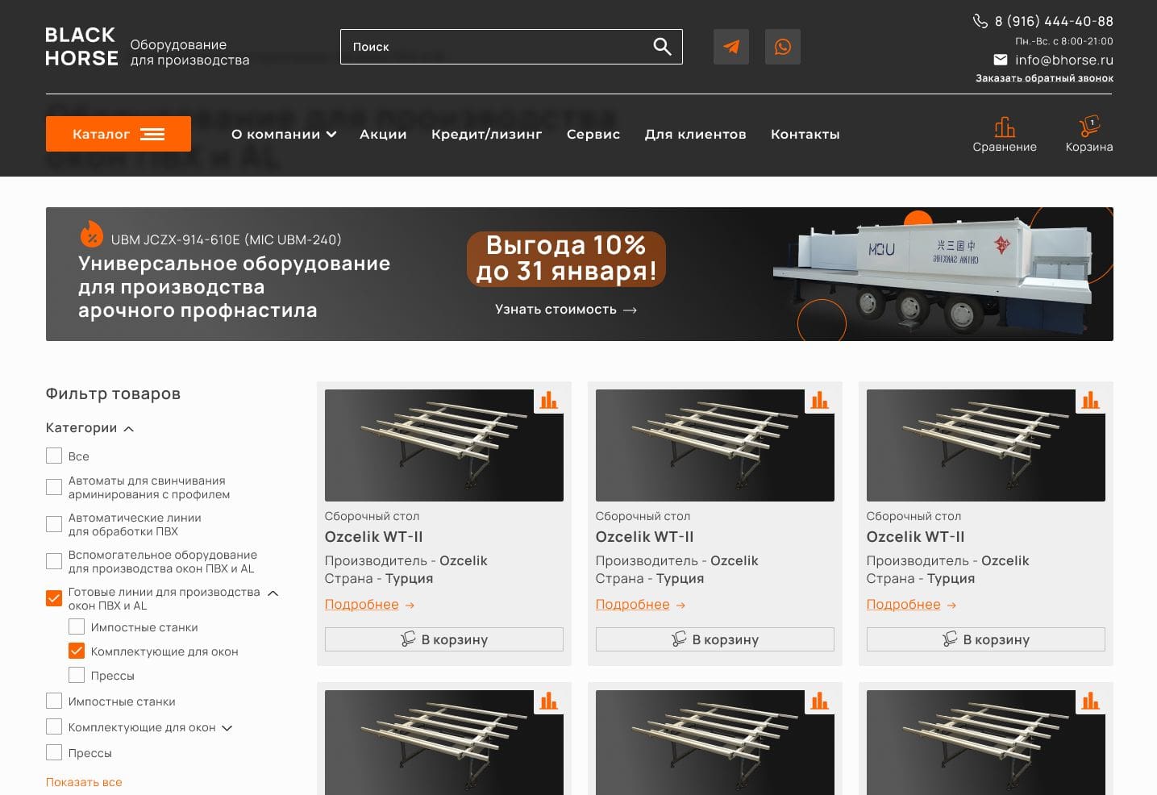Viewport: 1157px width, 795px height.
Task: Open Кредит/лизинг in navigation
Action: click(487, 135)
